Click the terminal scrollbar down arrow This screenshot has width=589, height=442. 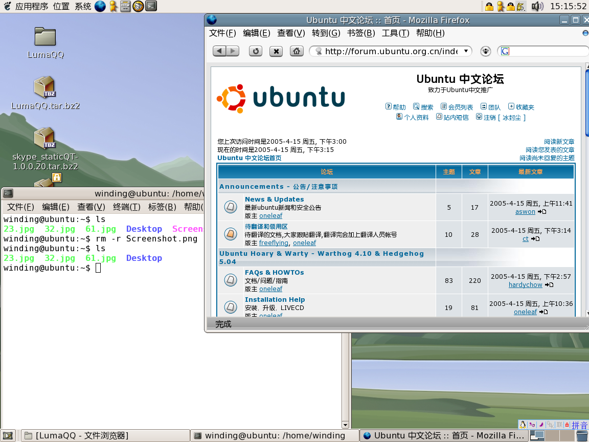point(345,425)
